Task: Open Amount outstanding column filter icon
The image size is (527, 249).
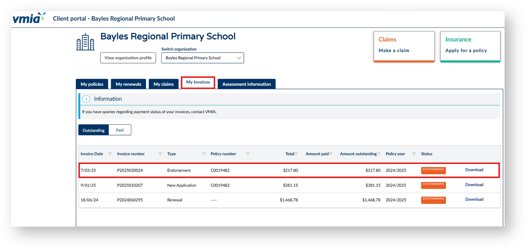Action: pyautogui.click(x=379, y=154)
